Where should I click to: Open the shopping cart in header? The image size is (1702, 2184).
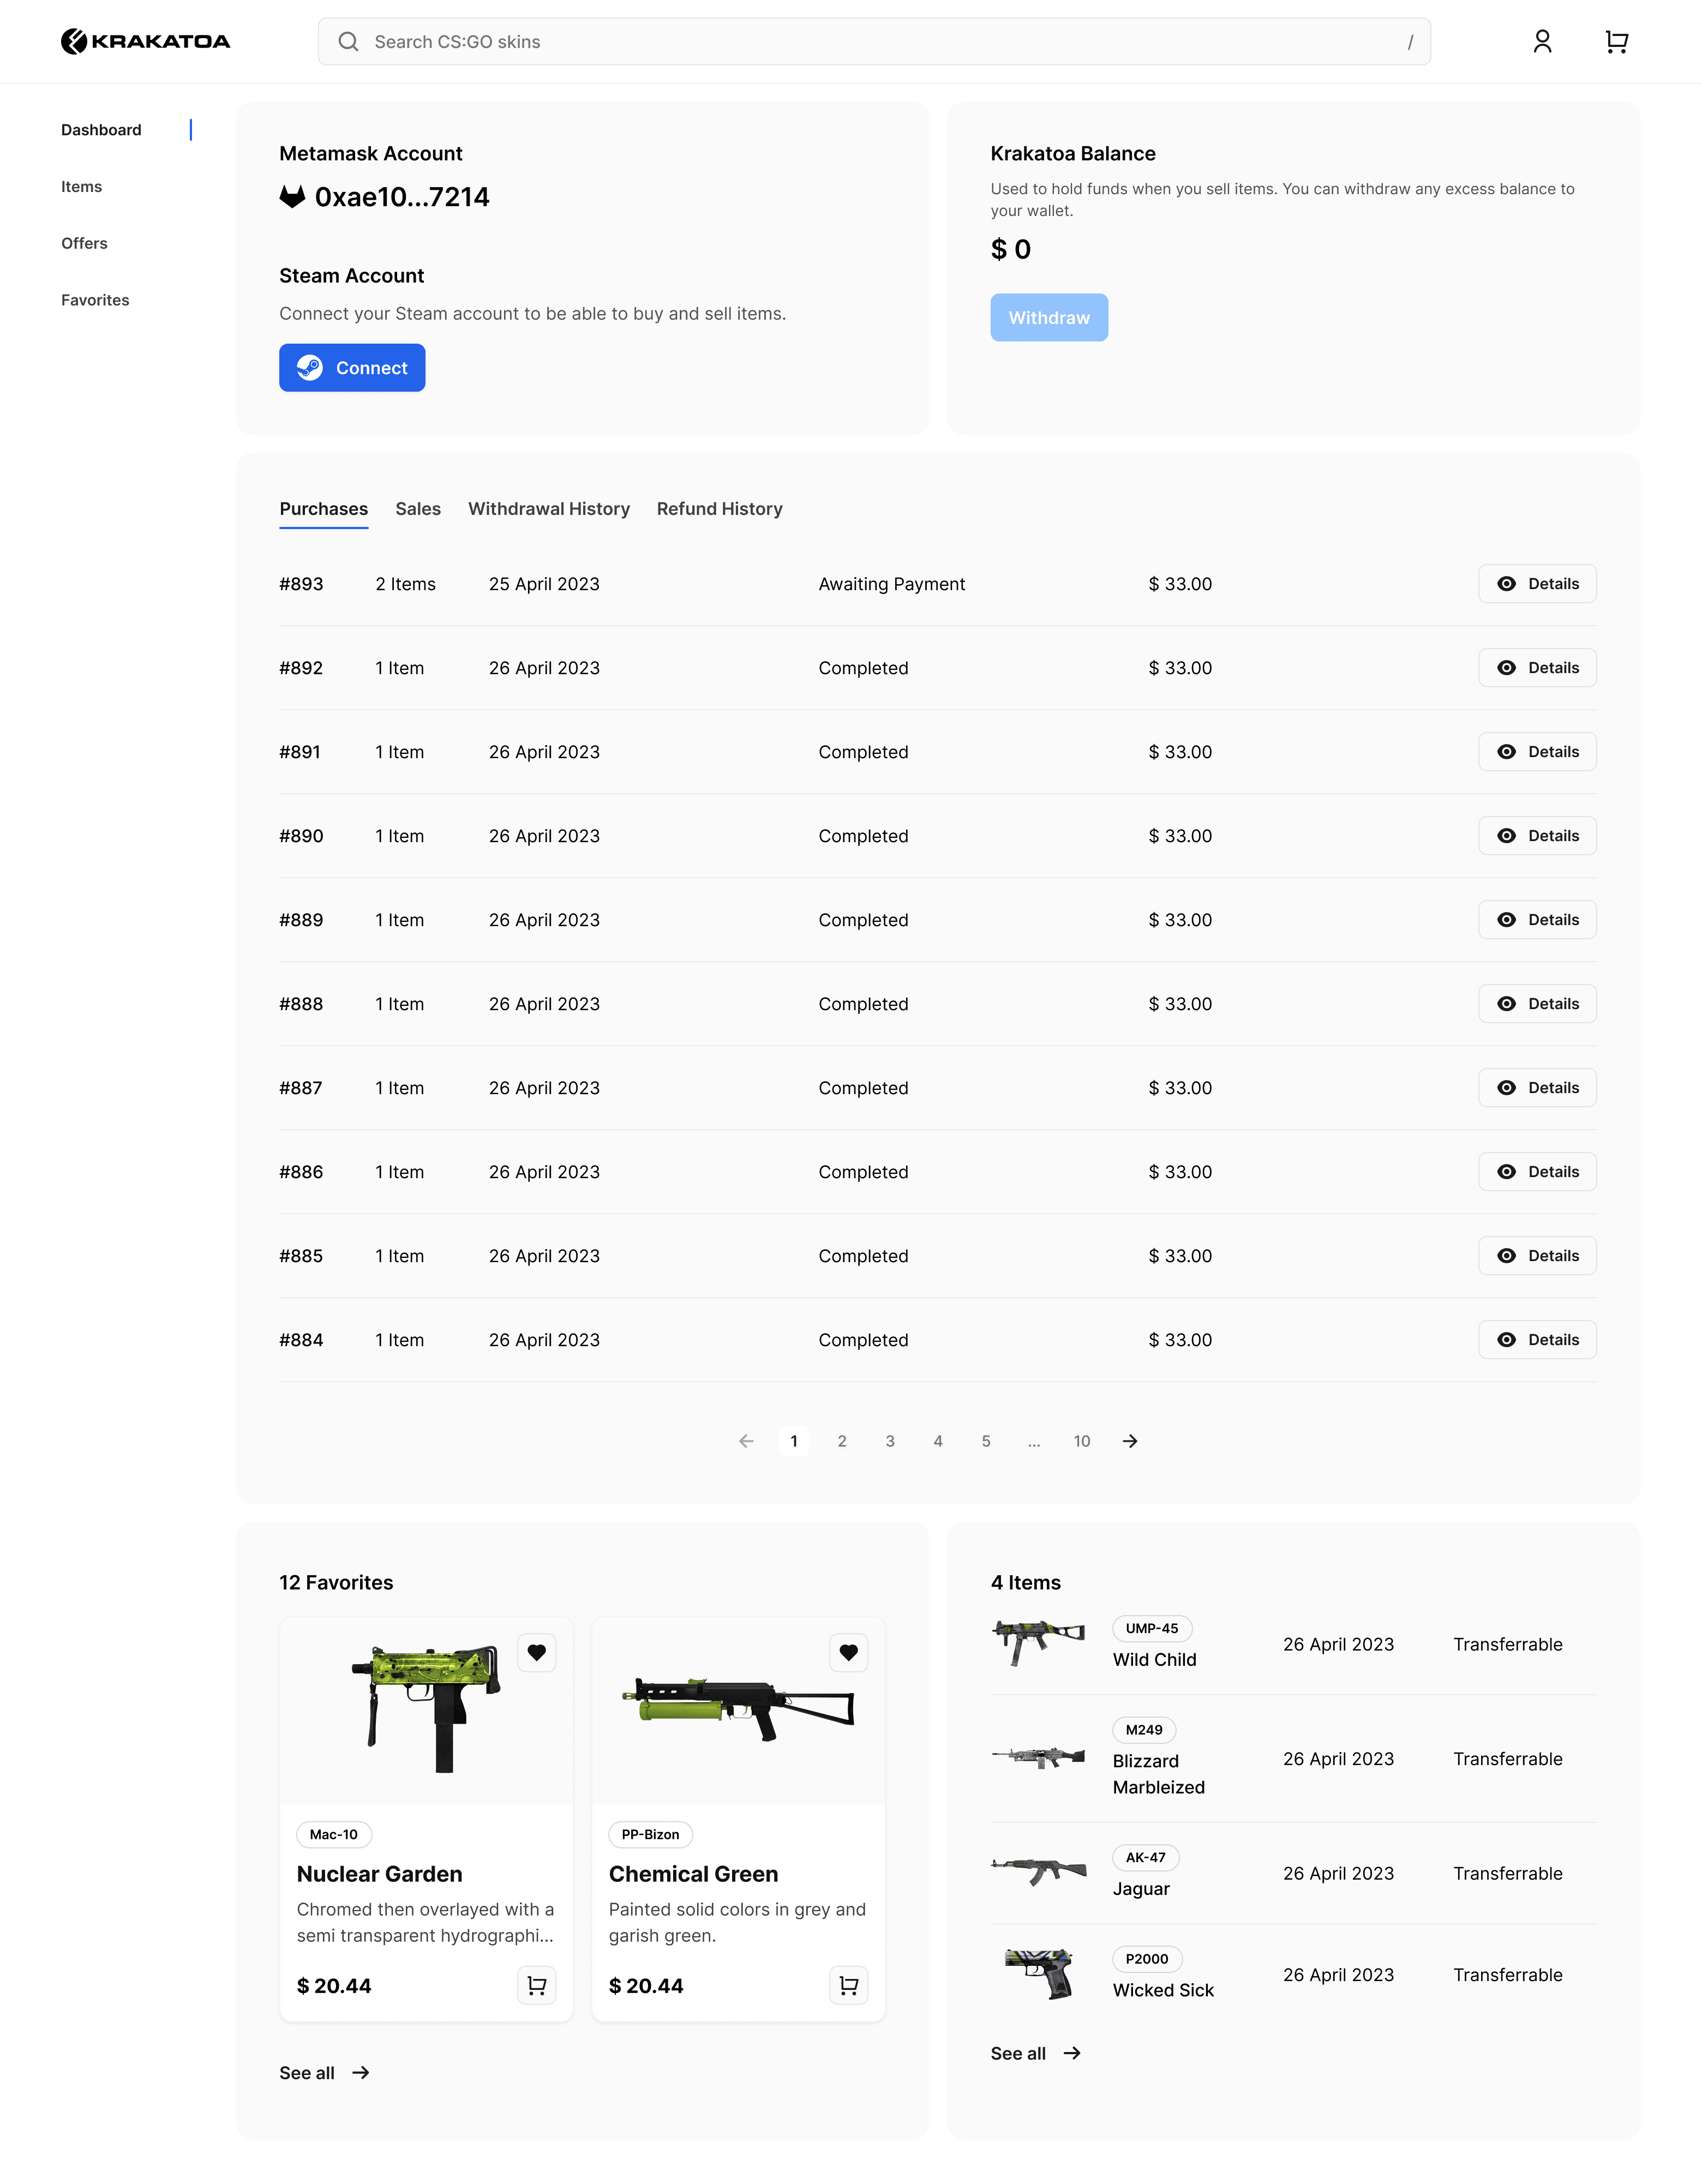click(x=1616, y=41)
